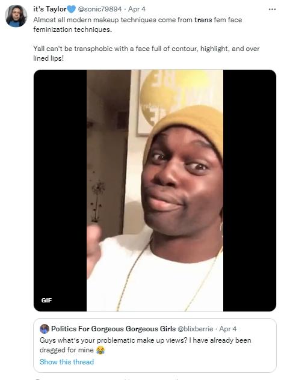Open the @blixberrie handle
This screenshot has width=284, height=380.
click(196, 329)
